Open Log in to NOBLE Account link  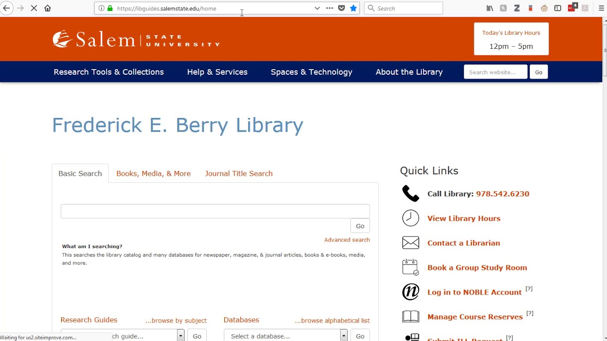point(474,292)
